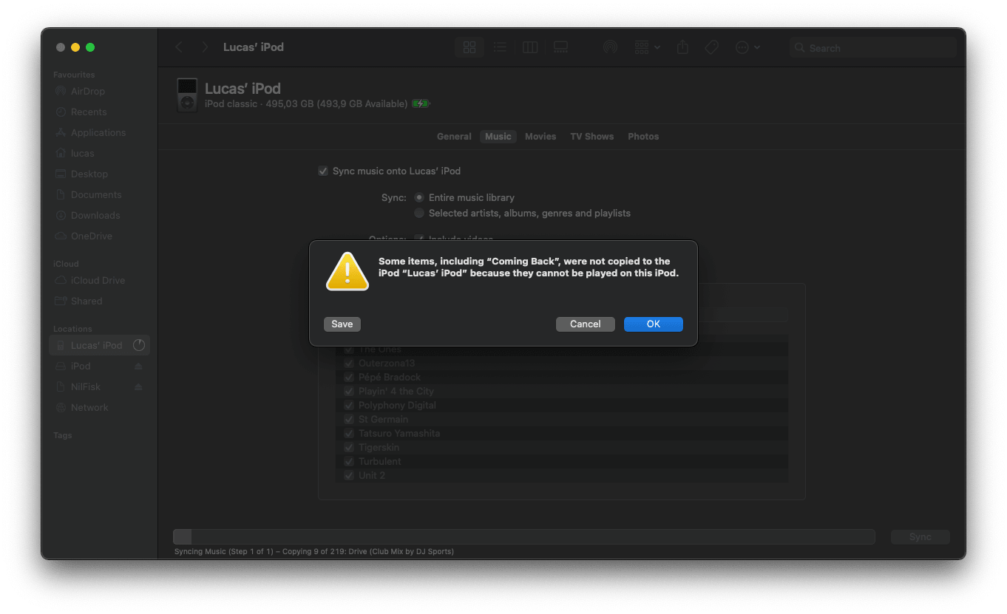Click the sync progress spinner beside Lucas' iPod
The image size is (1007, 614).
138,346
